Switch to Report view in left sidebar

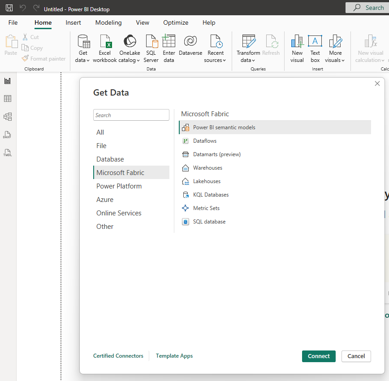pos(8,81)
